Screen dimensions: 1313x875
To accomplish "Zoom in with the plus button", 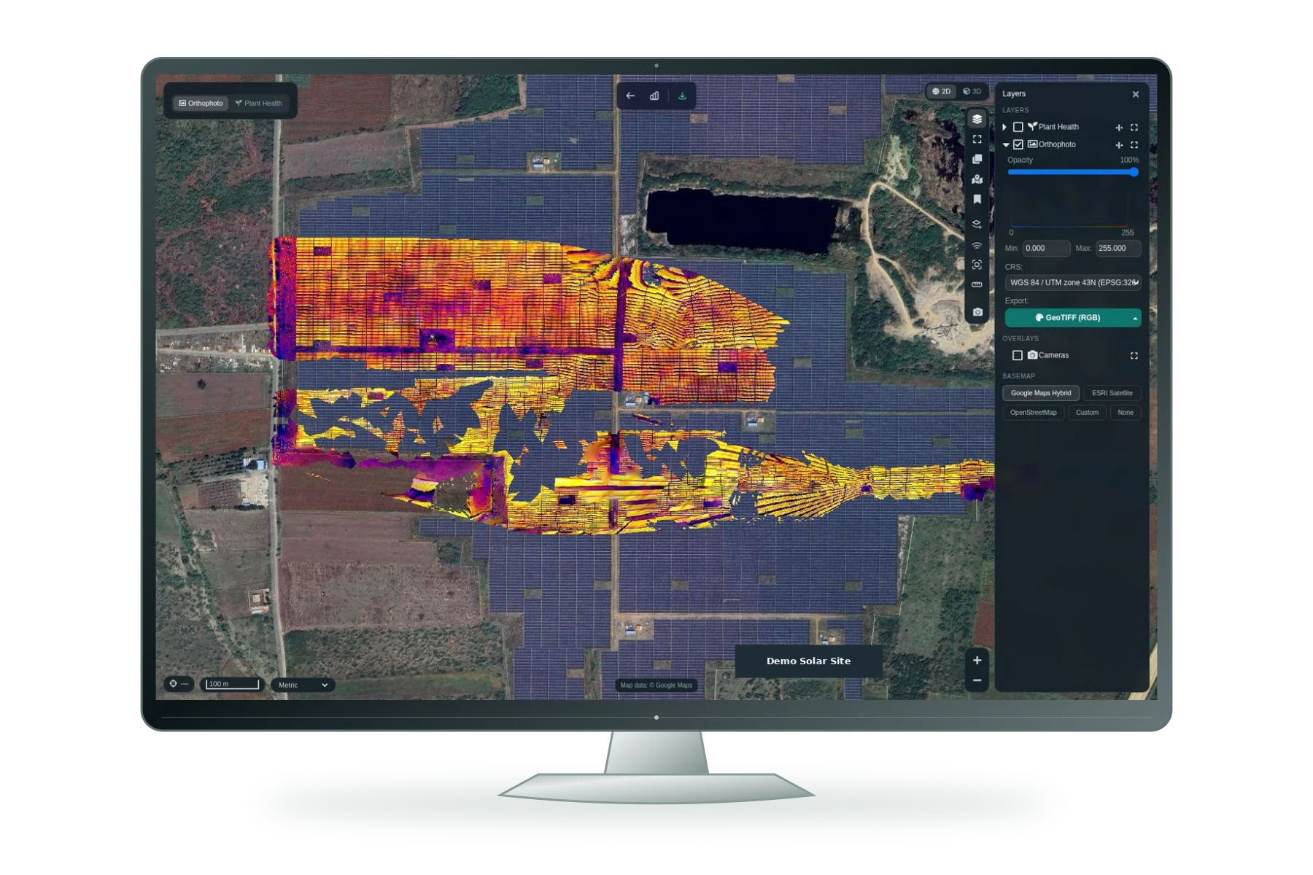I will click(x=977, y=661).
